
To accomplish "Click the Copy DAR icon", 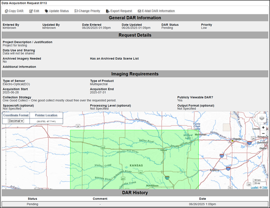I will pos(6,11).
